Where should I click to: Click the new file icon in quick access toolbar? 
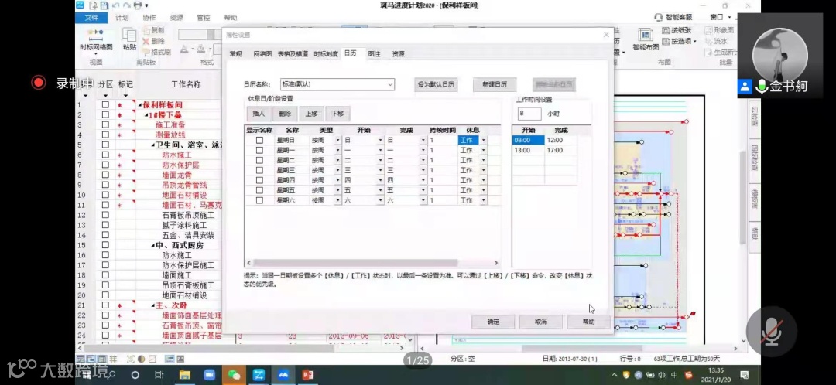click(94, 5)
